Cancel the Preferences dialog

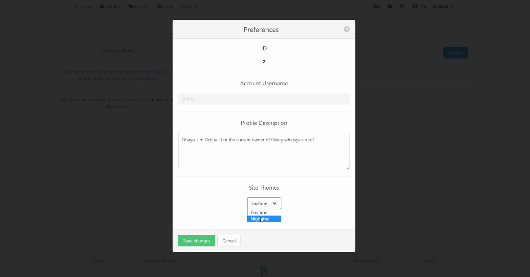click(229, 241)
